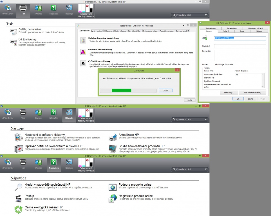Screen dimensions: 271x216
Task: Open the Porty tab in properties
Action: (x=242, y=31)
